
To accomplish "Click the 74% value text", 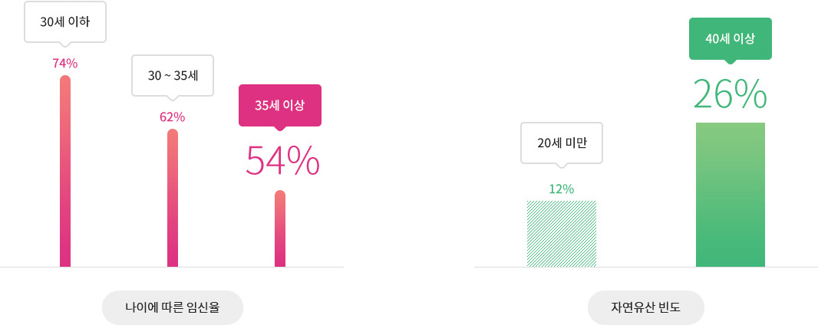I will click(65, 64).
